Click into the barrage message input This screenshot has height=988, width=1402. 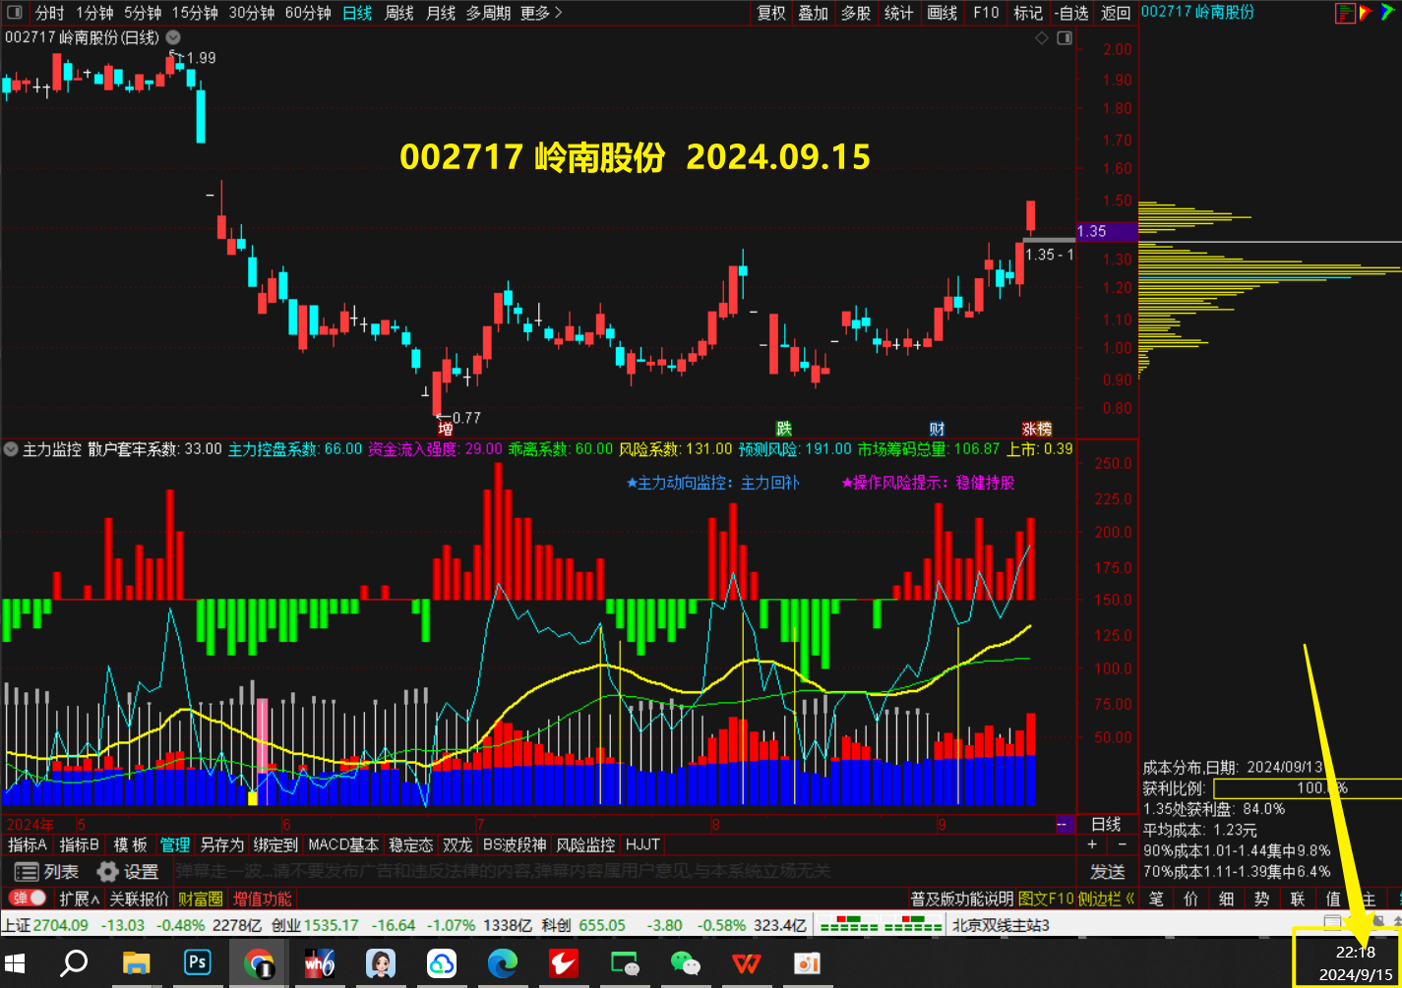[626, 872]
